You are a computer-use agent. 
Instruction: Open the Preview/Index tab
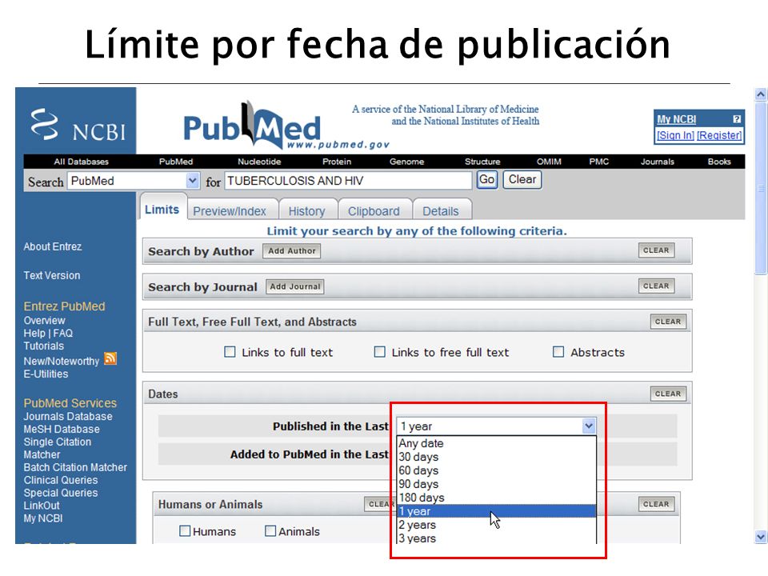(230, 211)
